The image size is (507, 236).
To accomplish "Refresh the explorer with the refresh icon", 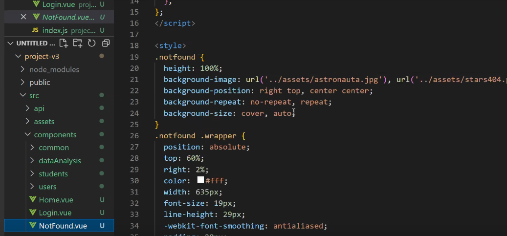I will pyautogui.click(x=91, y=43).
